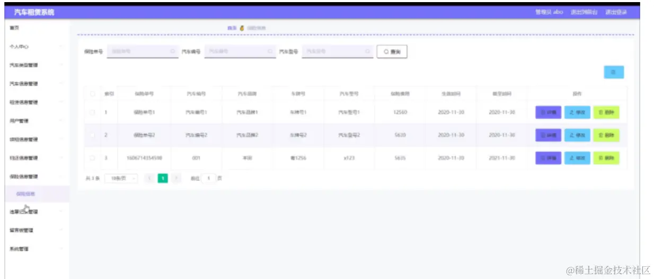Click the green page 1 button
Viewport: 654px width, 279px height.
tap(163, 179)
